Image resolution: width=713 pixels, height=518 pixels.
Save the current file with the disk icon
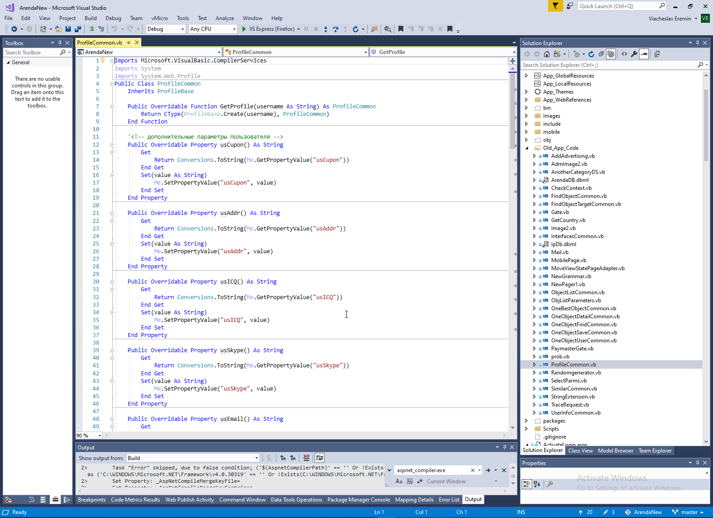68,29
